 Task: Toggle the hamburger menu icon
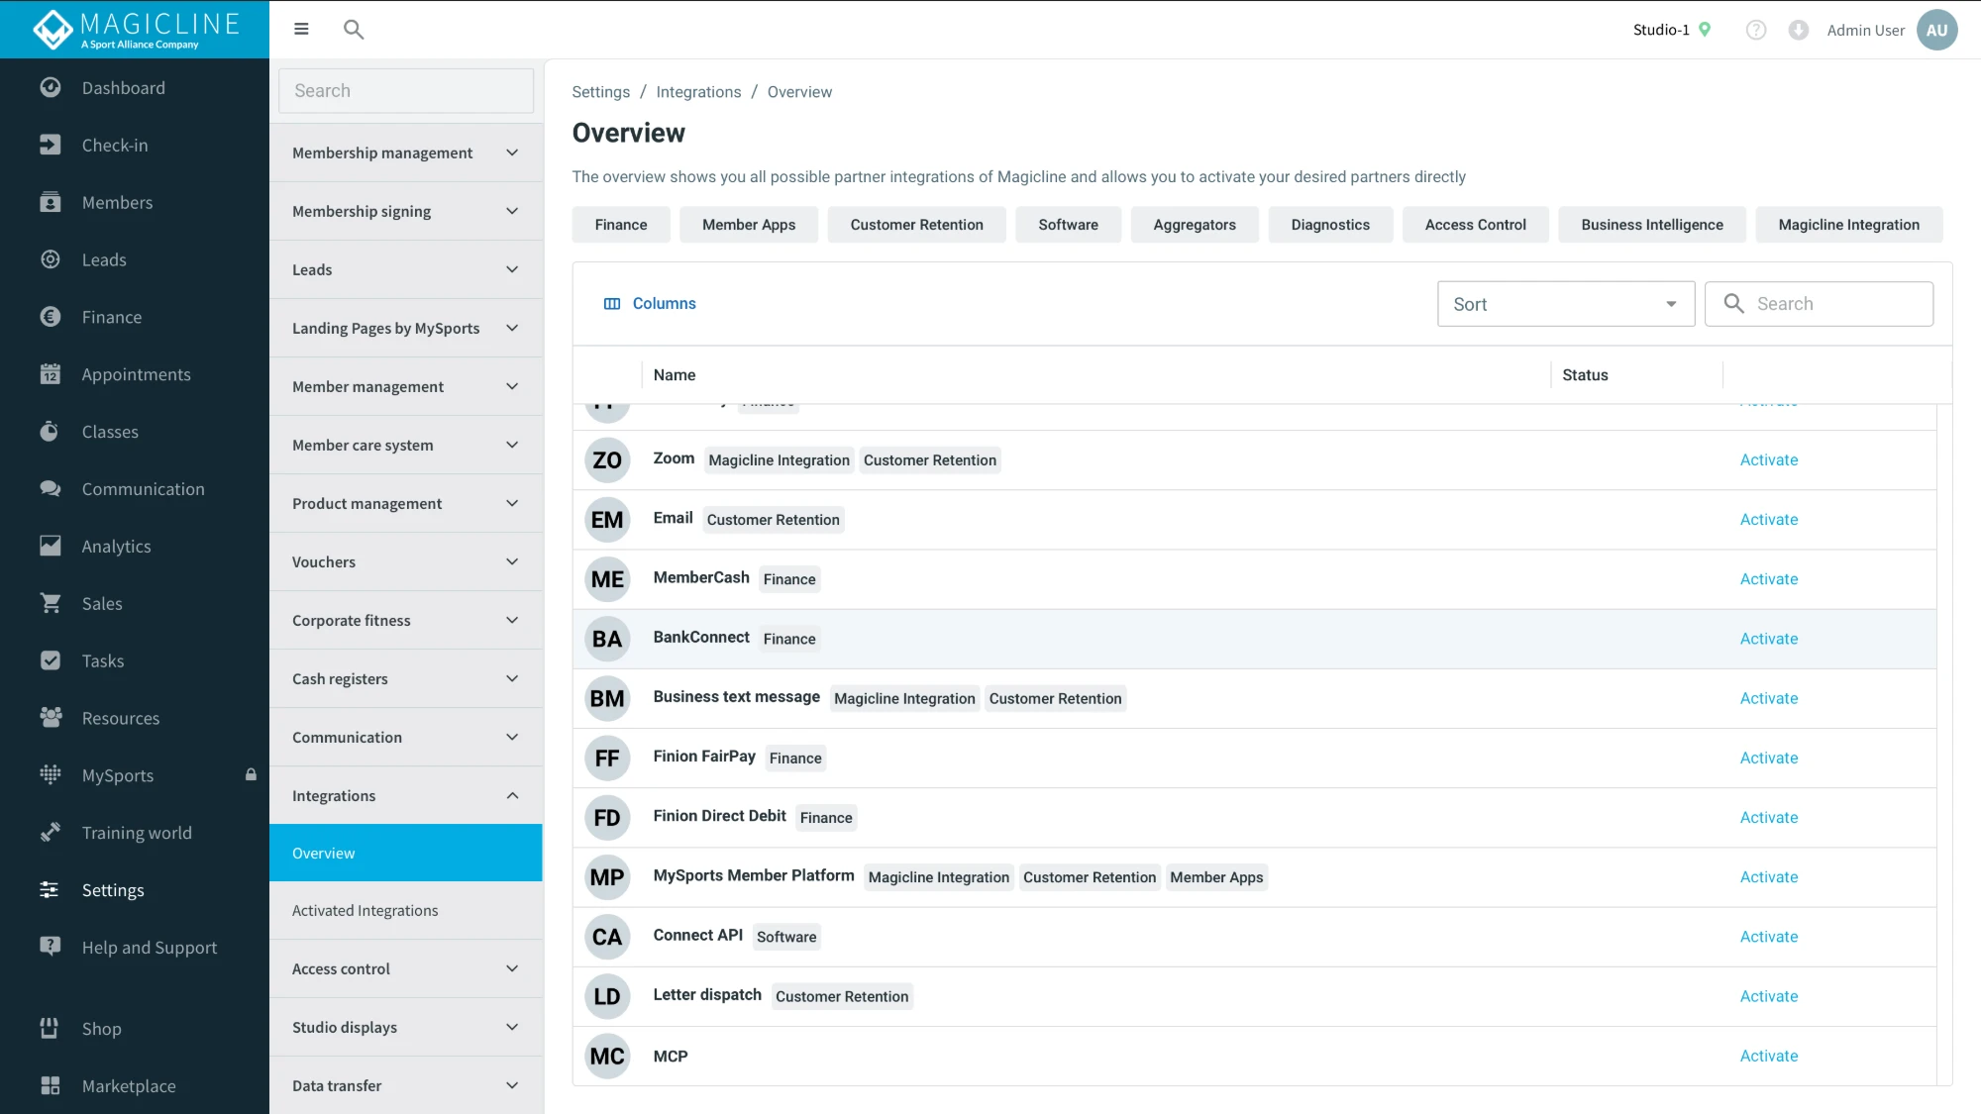point(301,30)
